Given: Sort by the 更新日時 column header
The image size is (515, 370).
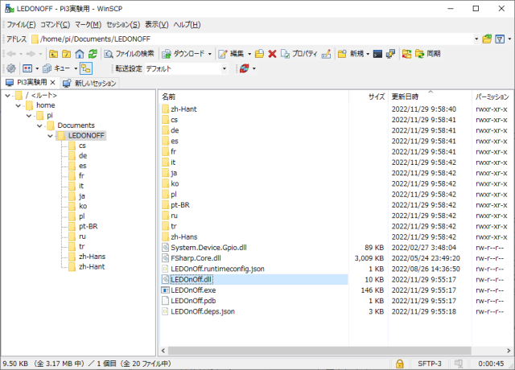Looking at the screenshot, I should tap(405, 96).
